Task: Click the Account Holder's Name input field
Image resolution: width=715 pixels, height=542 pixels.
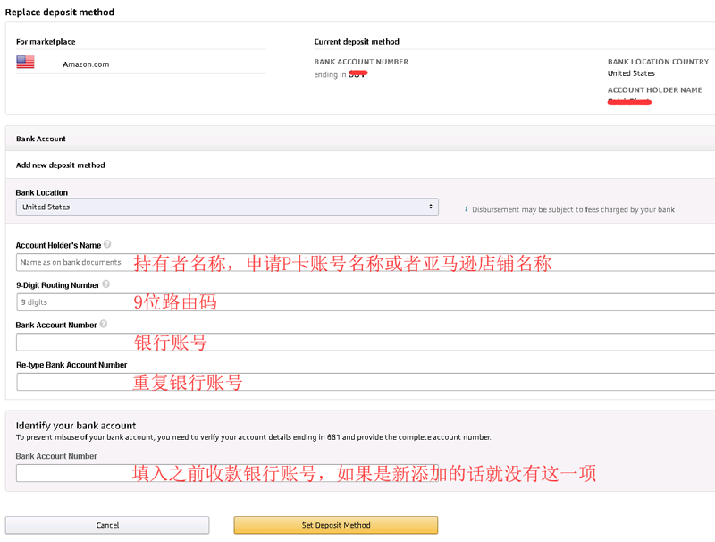Action: click(366, 262)
